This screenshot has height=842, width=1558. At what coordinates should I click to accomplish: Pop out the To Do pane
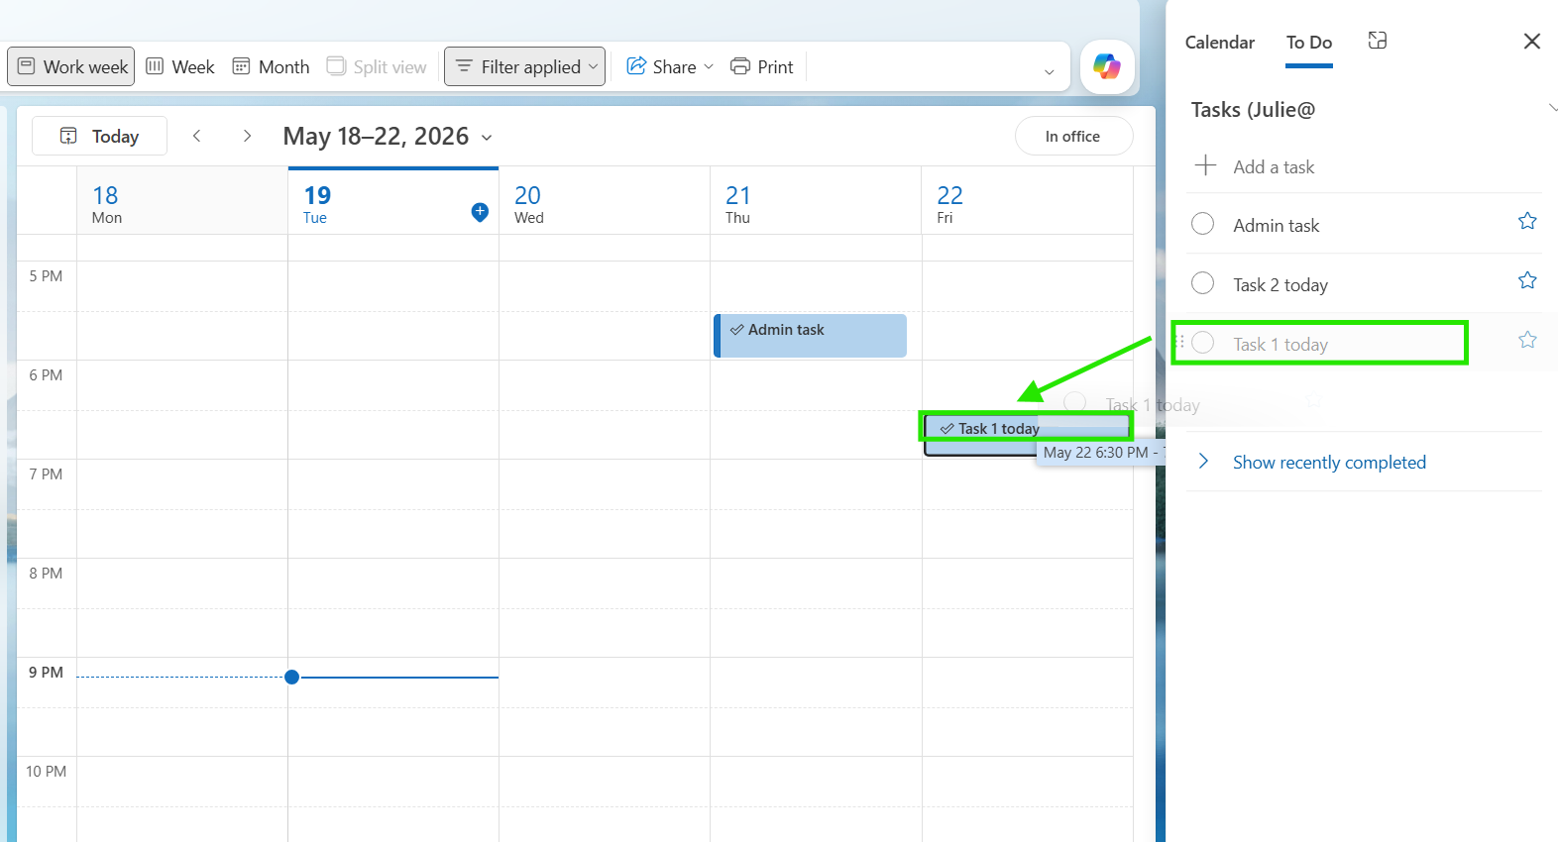1378,41
